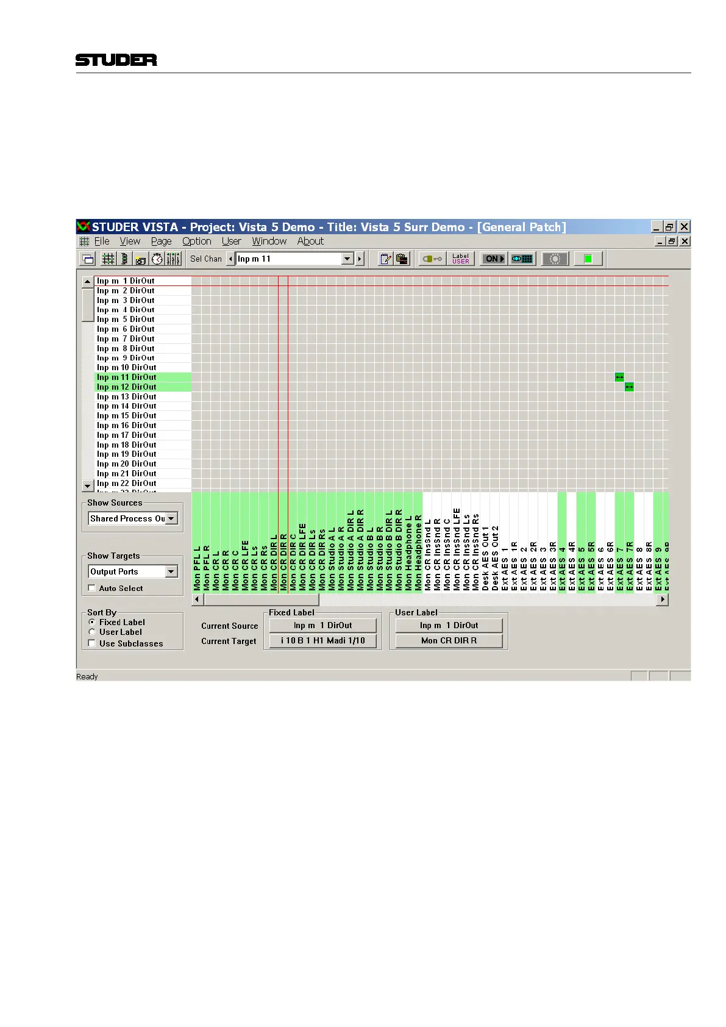Select target column Mon CR InsSnd LFE
The width and height of the screenshot is (726, 1027).
[457, 542]
